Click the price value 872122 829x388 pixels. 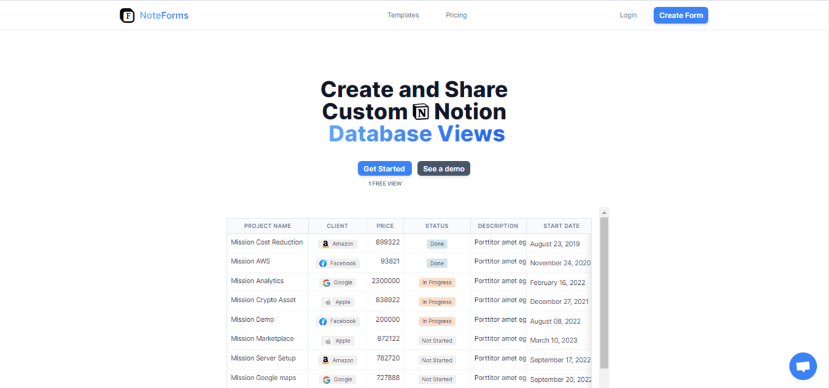pyautogui.click(x=388, y=339)
